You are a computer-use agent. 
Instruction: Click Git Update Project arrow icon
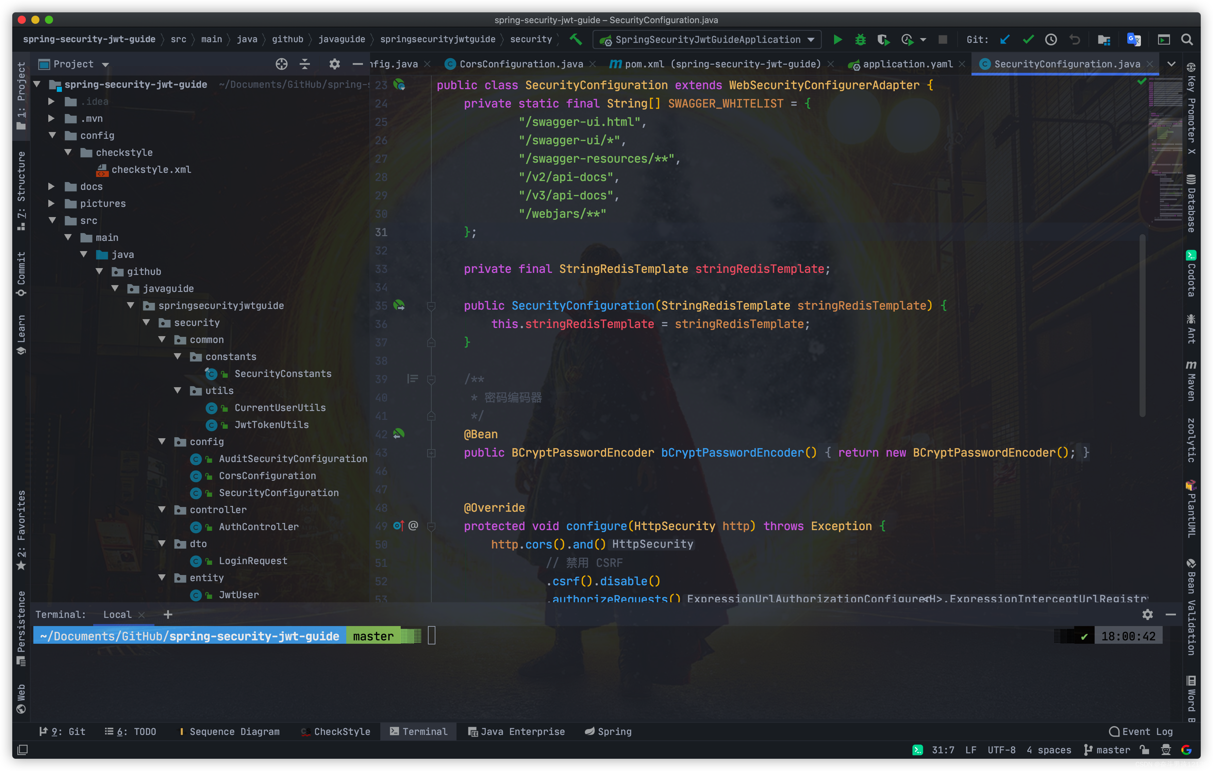coord(1005,40)
